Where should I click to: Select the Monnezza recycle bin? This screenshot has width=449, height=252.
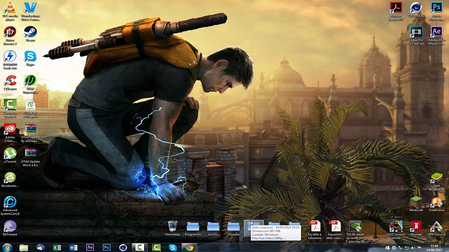tap(173, 226)
